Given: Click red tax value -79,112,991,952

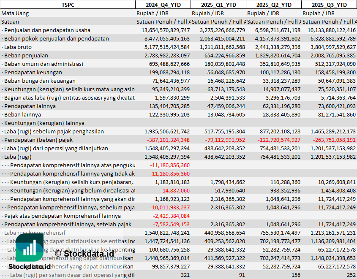Looking at the screenshot, I should [x=225, y=140].
